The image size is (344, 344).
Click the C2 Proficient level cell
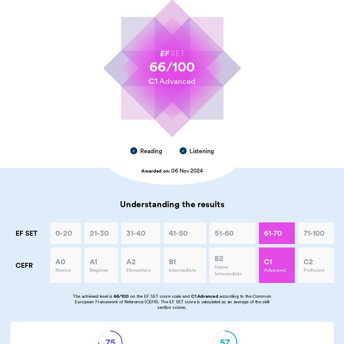tap(316, 265)
